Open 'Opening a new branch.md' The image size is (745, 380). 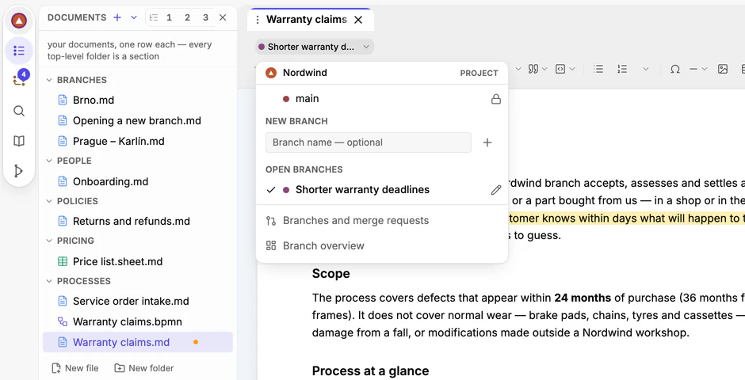[138, 120]
